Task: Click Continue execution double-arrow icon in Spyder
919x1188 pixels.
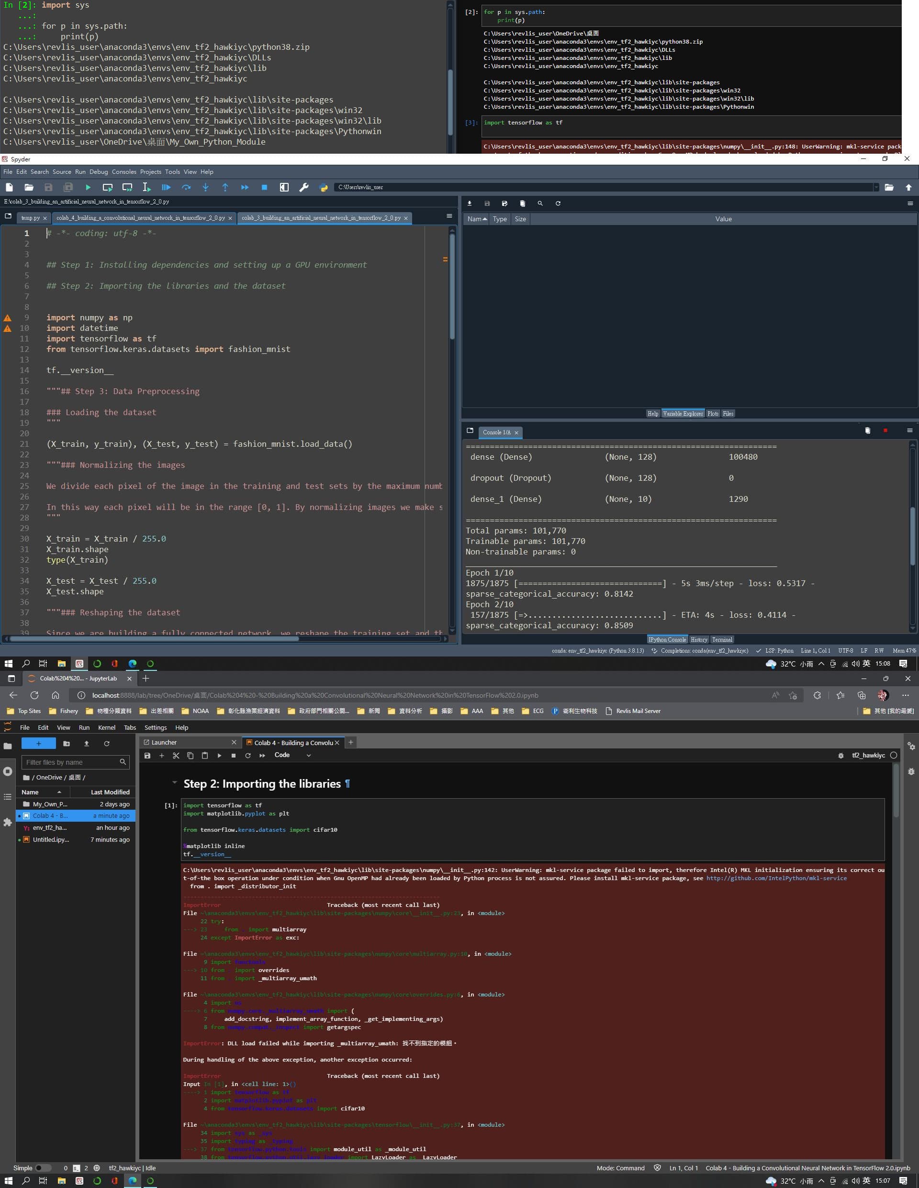Action: click(245, 187)
